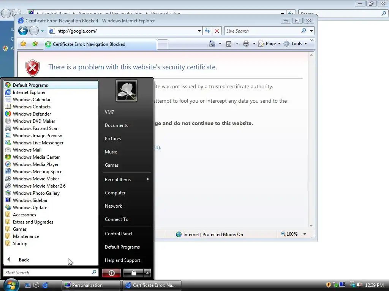Viewport: 389px width, 291px height.
Task: Open Pictures from Start menu
Action: click(113, 139)
